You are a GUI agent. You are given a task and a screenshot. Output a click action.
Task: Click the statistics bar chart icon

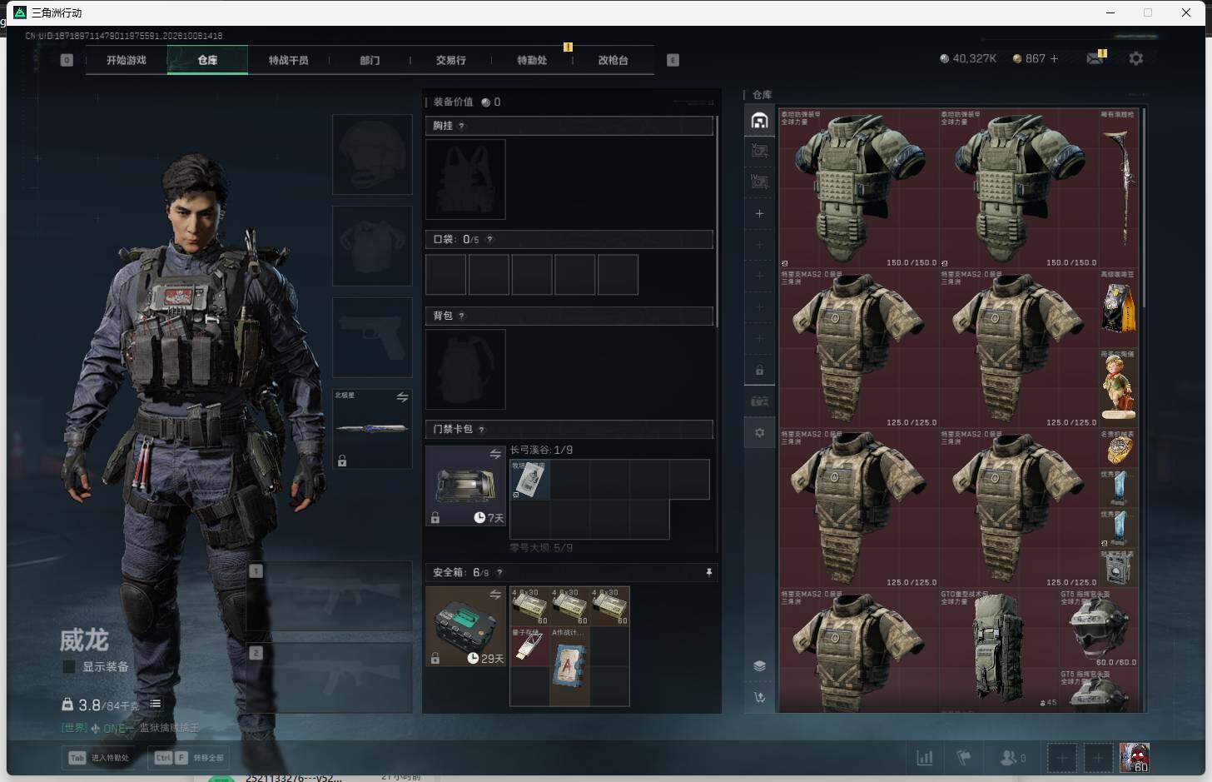(x=924, y=758)
